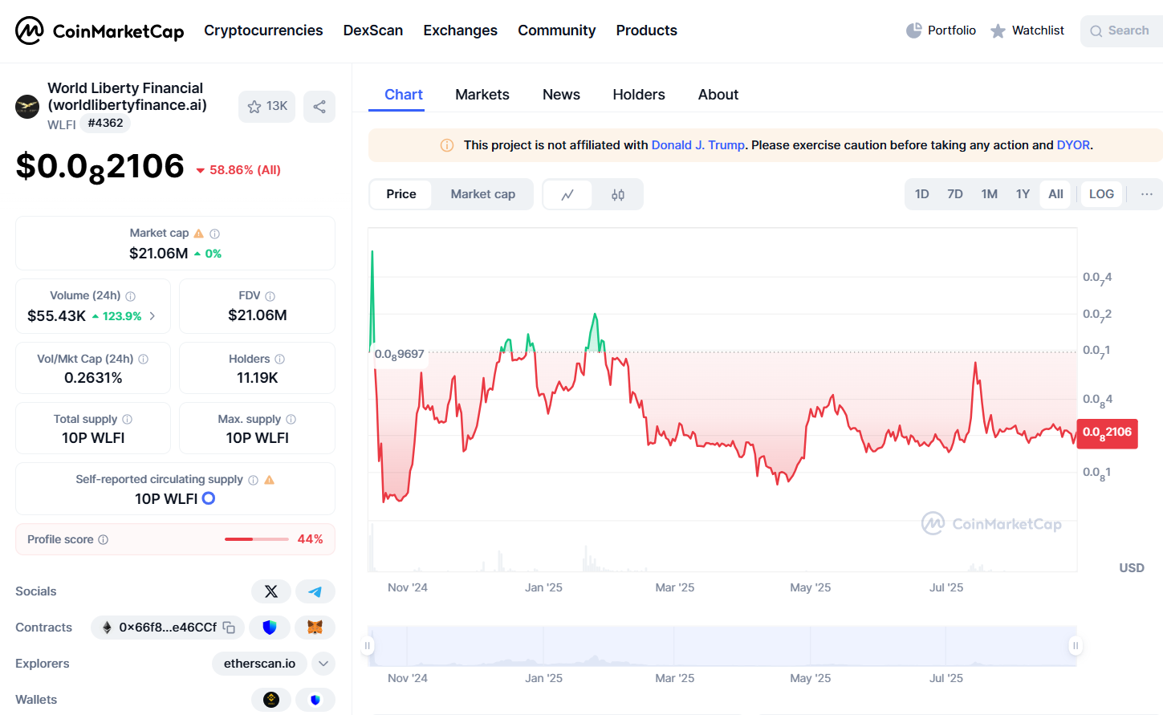Select All time range
Screen dimensions: 1163x715
1055,194
